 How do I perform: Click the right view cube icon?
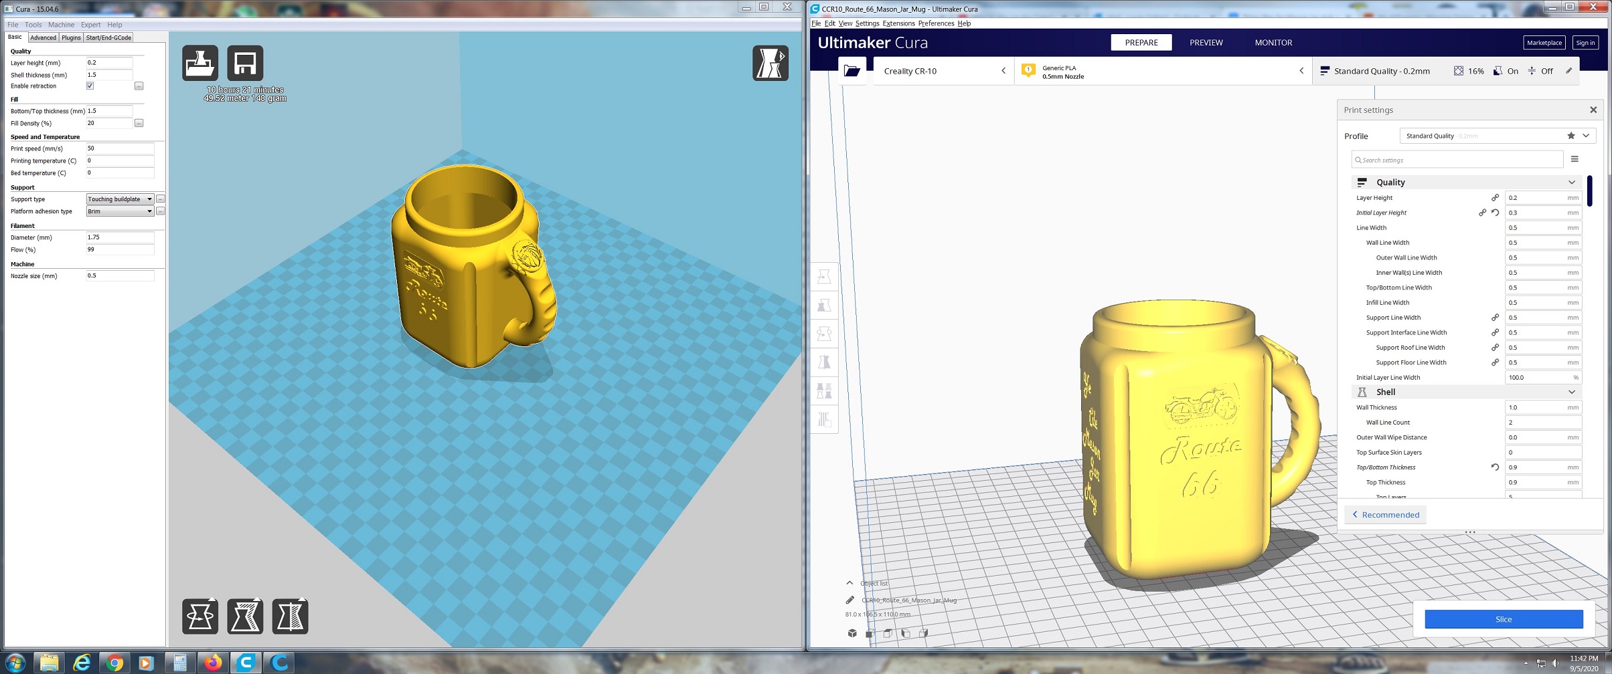pyautogui.click(x=924, y=633)
